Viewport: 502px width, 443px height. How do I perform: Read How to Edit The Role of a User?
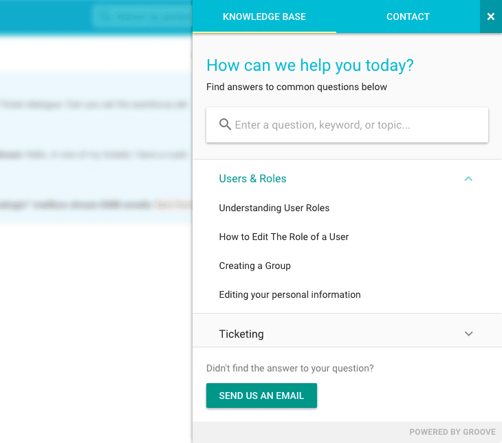point(284,237)
